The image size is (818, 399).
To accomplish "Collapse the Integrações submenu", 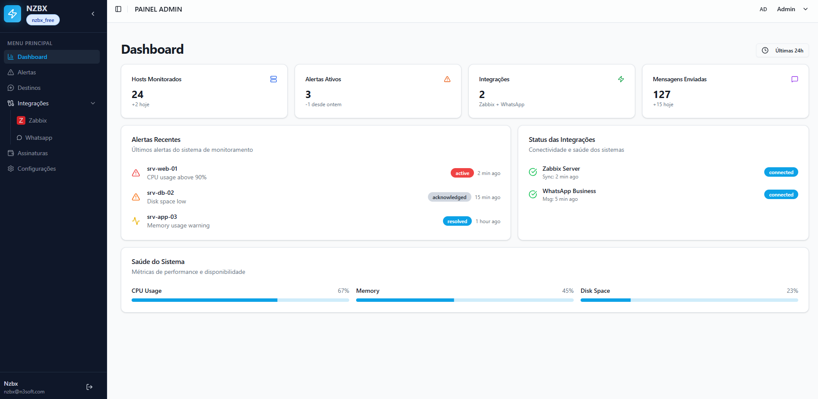I will tap(93, 103).
